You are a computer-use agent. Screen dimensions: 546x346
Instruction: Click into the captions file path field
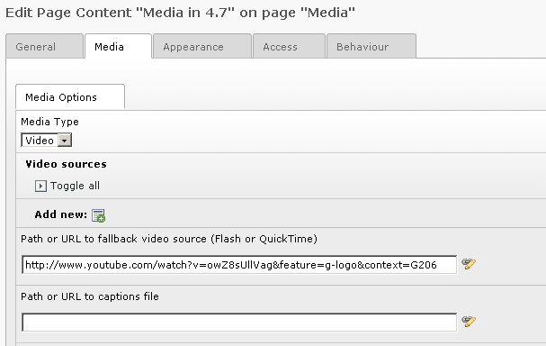(x=239, y=323)
